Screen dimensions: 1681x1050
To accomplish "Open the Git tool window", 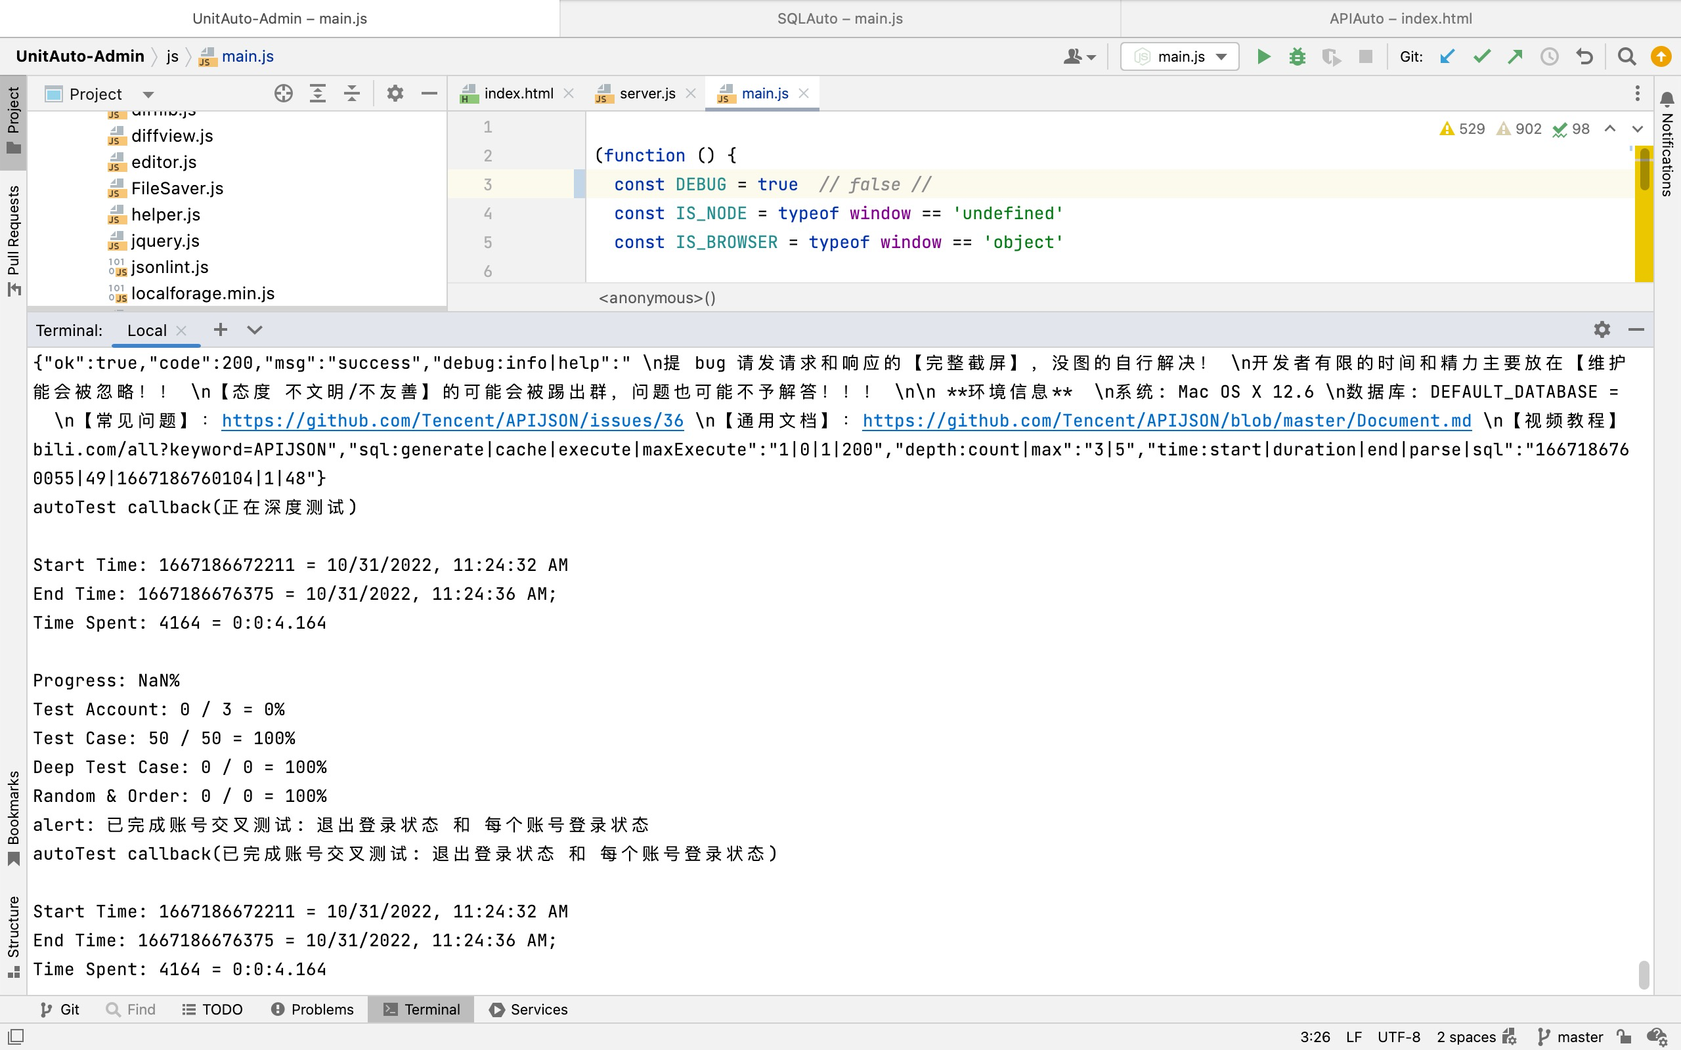I will point(59,1009).
